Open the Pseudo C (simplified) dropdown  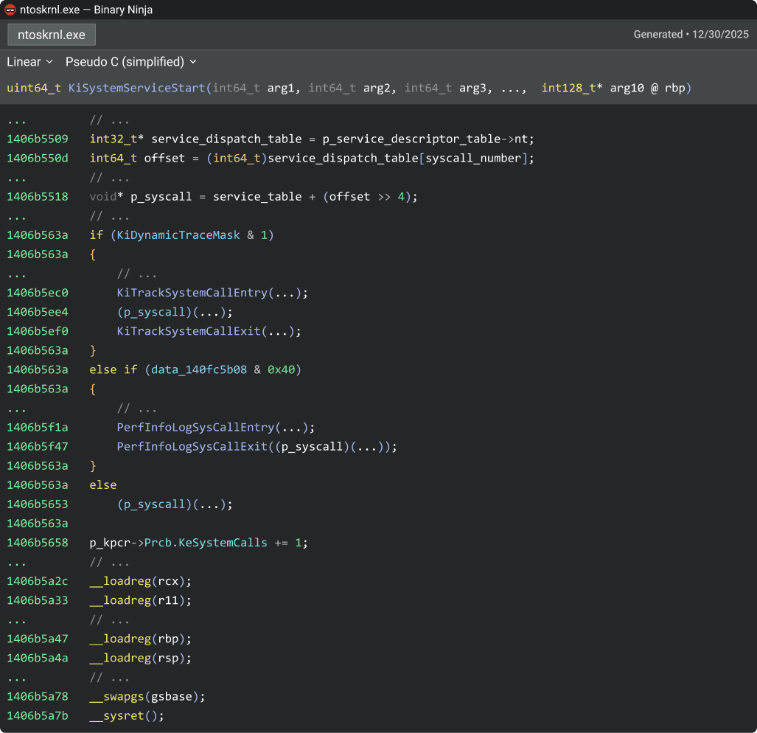pyautogui.click(x=130, y=62)
